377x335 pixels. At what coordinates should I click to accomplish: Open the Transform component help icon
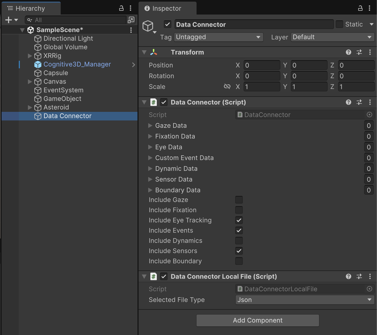[348, 52]
